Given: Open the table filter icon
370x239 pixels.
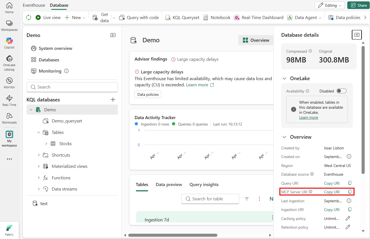Looking at the screenshot, I should click(247, 199).
